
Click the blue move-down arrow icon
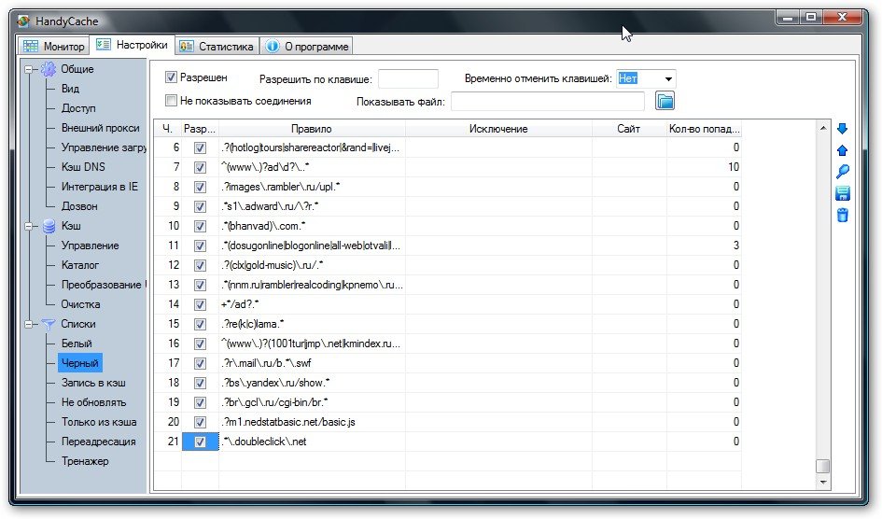pos(842,129)
